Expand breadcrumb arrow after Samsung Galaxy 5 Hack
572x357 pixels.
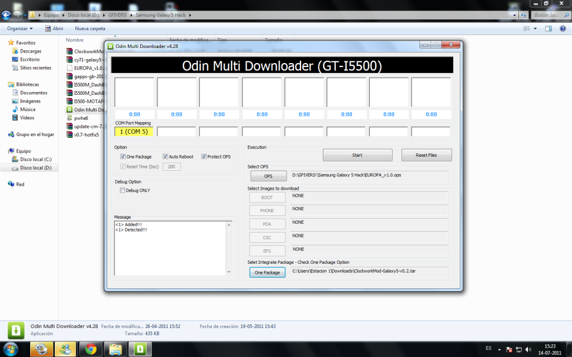[x=190, y=15]
